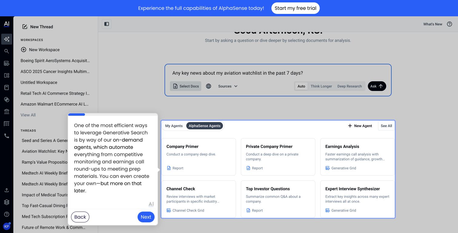Screen dimensions: 458x233
Task: Open the search magnifier icon in sidebar
Action: click(7, 51)
